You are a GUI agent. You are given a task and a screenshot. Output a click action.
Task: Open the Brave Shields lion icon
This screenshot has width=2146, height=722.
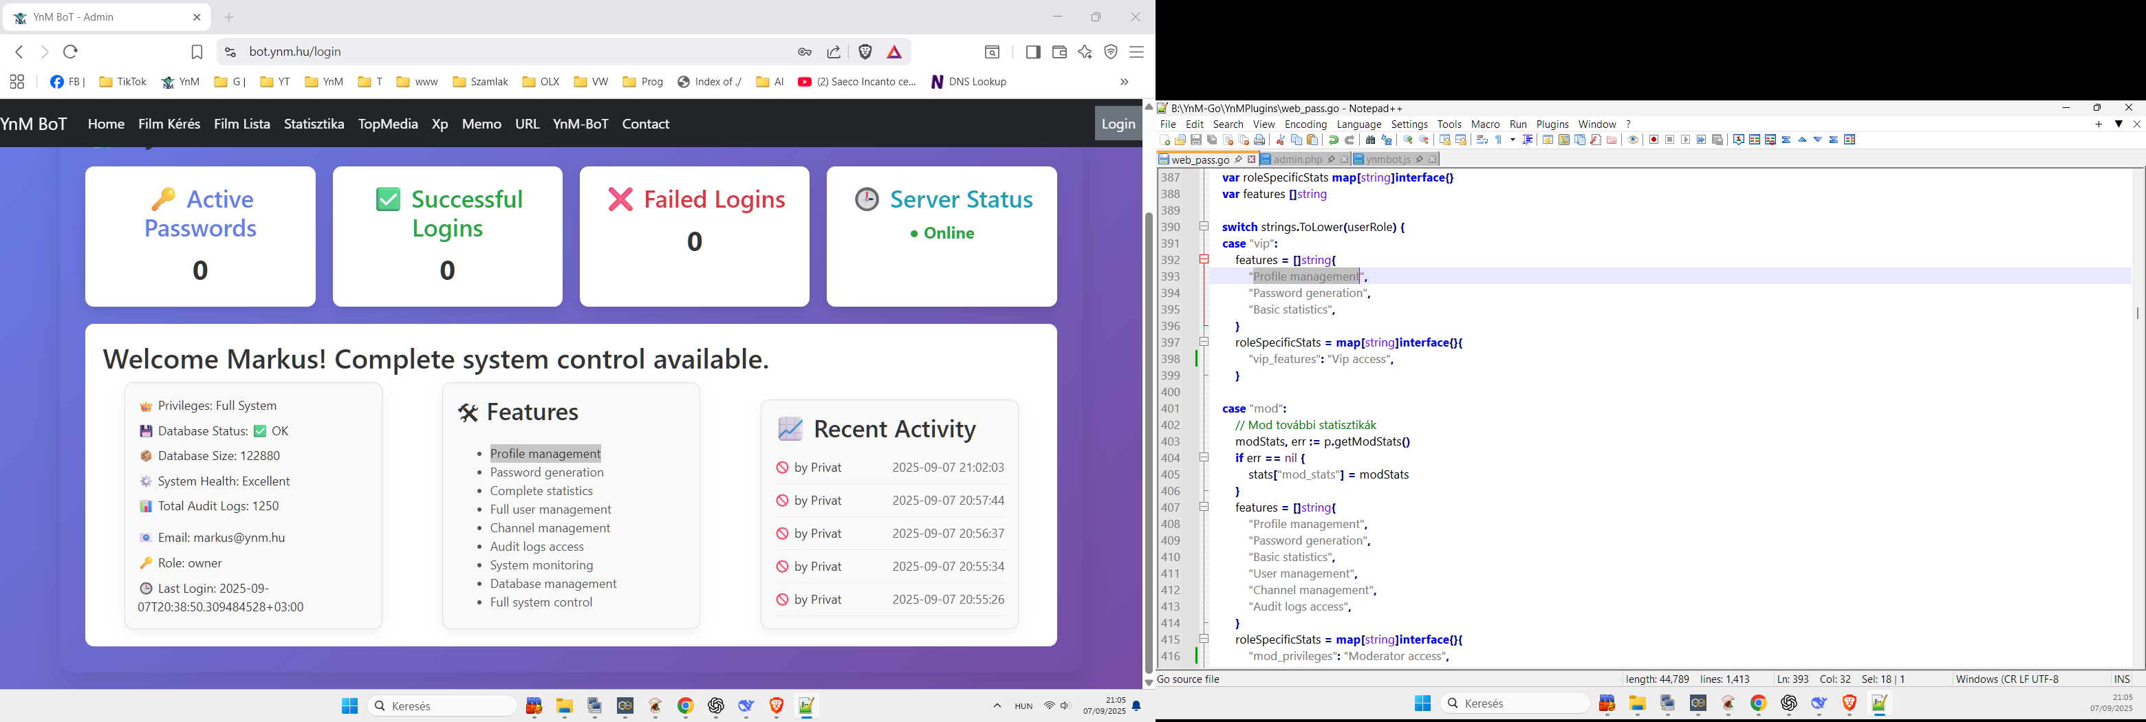click(x=865, y=52)
